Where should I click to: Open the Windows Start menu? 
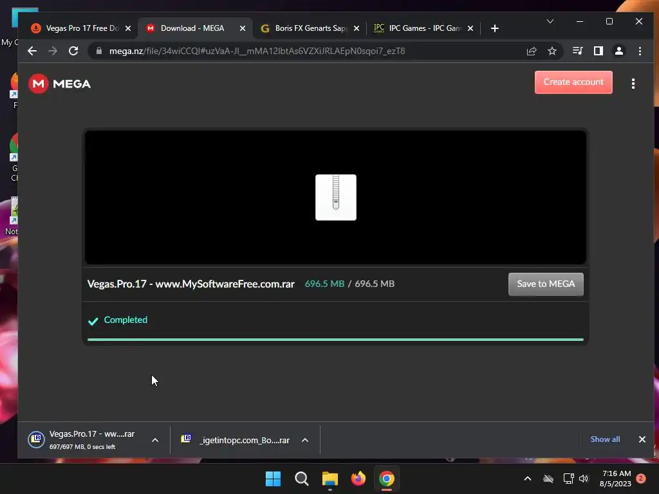click(273, 479)
